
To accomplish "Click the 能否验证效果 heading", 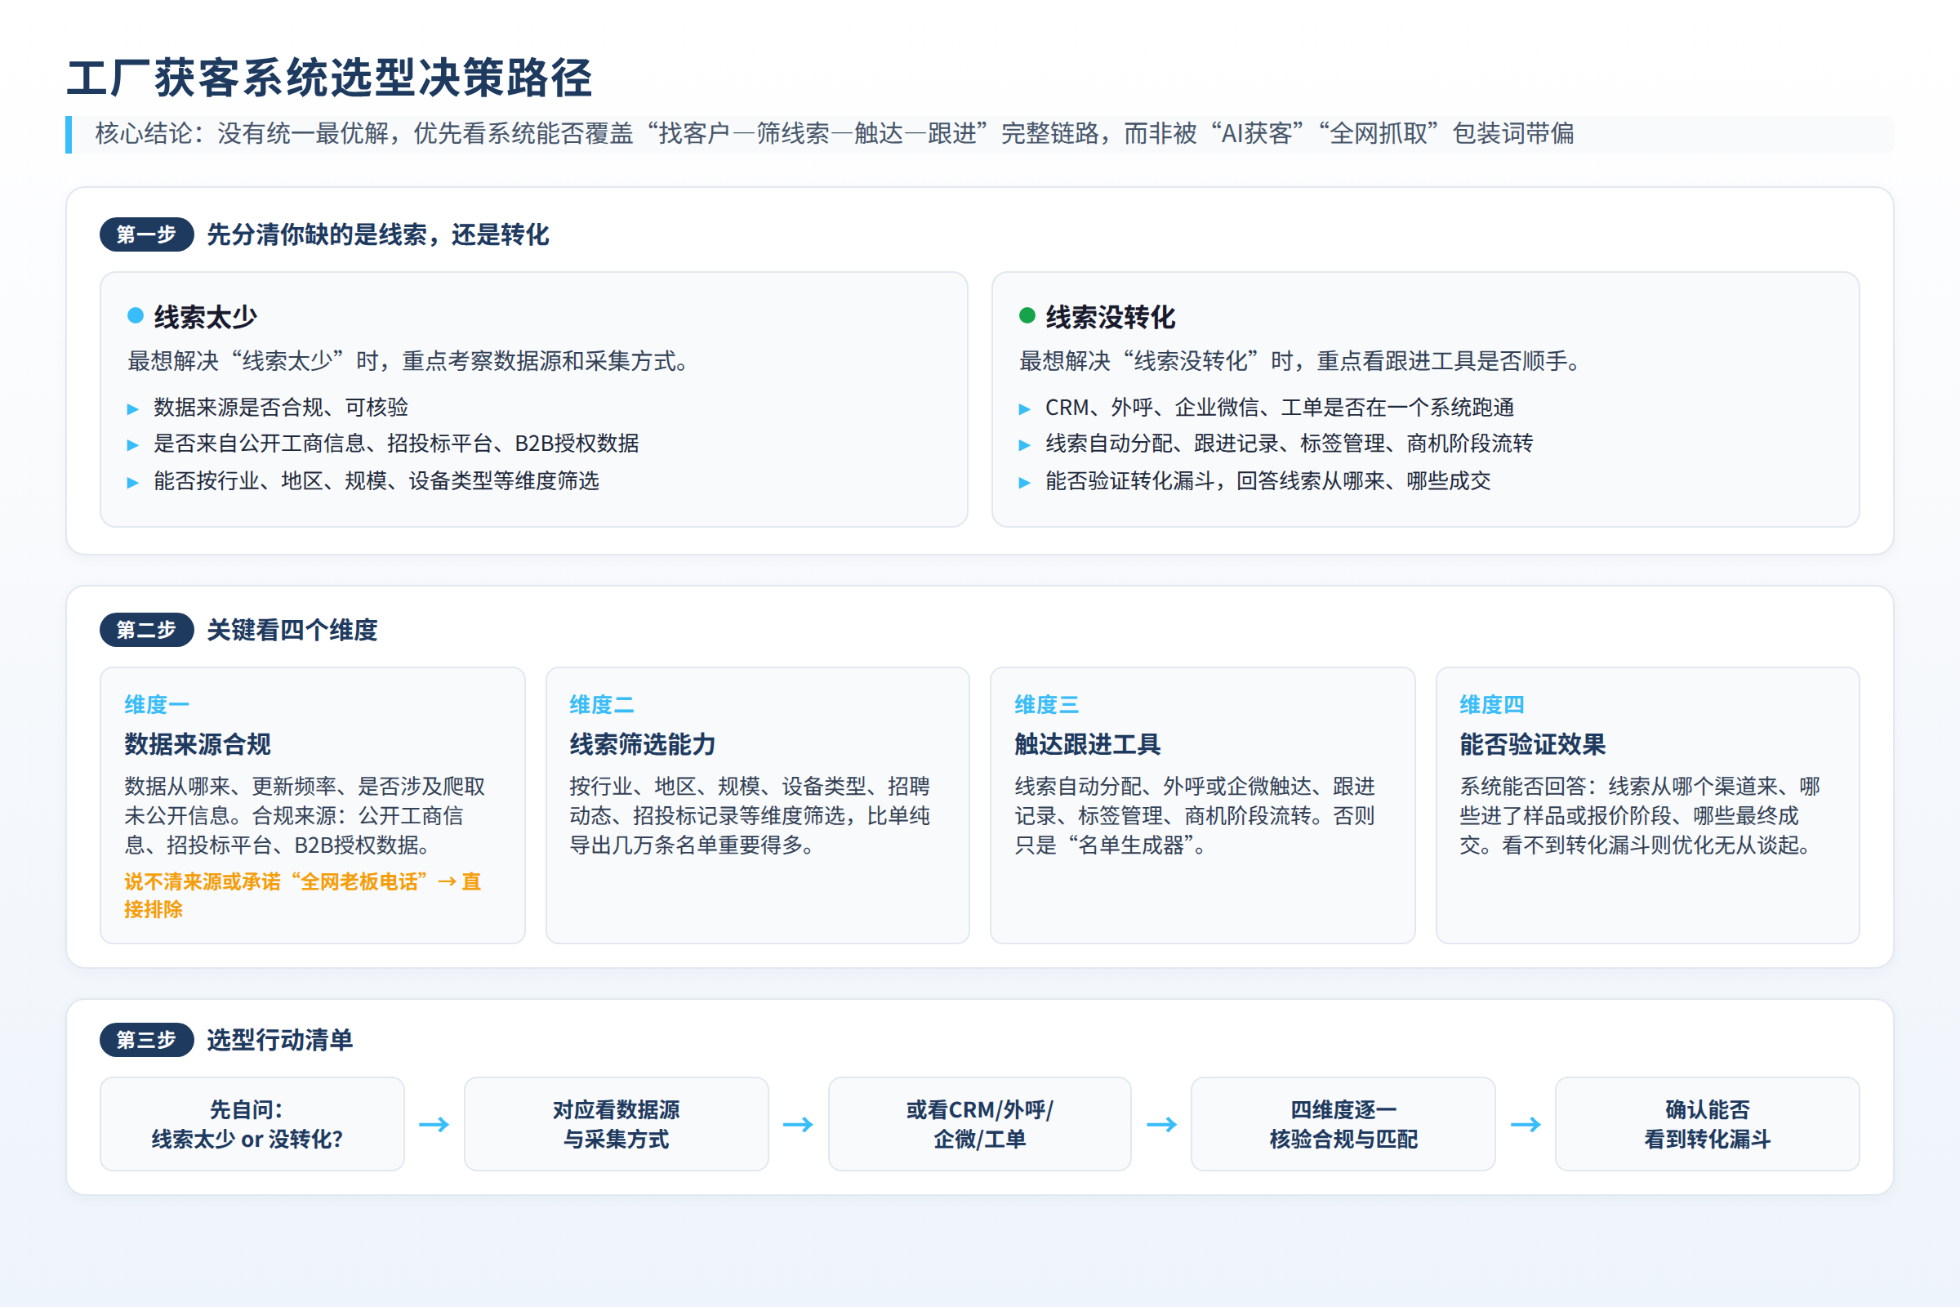I will 1533,743.
